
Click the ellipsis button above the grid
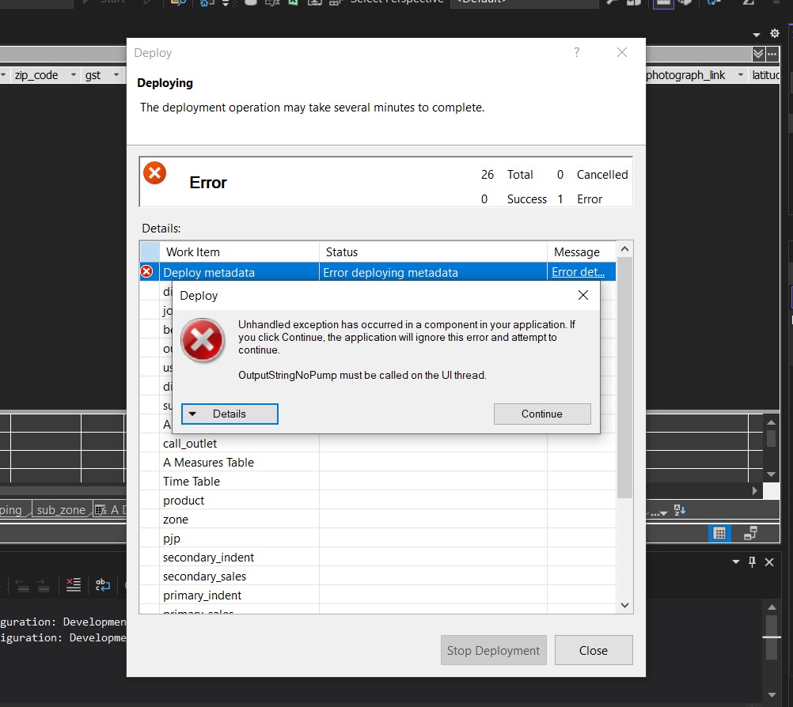[x=772, y=54]
